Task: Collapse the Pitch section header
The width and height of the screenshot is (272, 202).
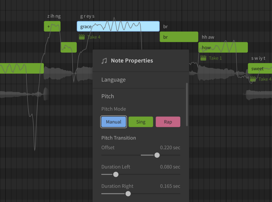Action: [108, 96]
